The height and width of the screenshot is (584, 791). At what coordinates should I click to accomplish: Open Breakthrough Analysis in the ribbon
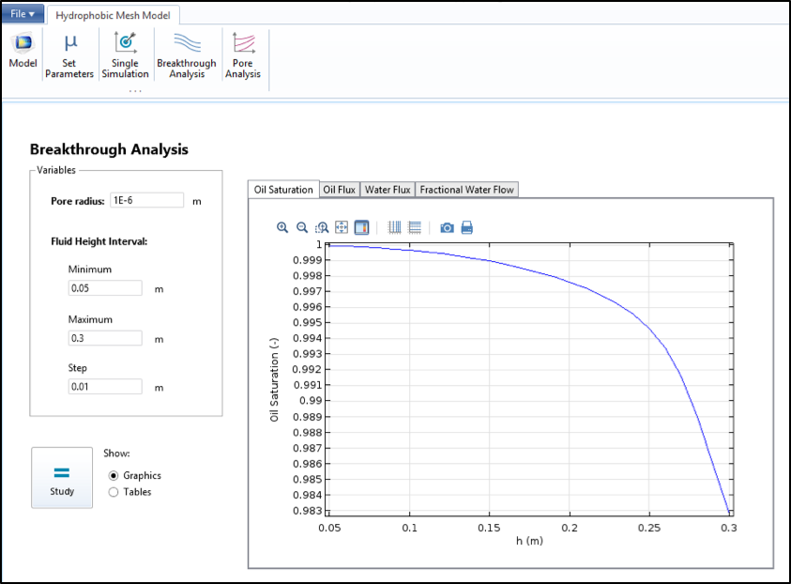187,55
